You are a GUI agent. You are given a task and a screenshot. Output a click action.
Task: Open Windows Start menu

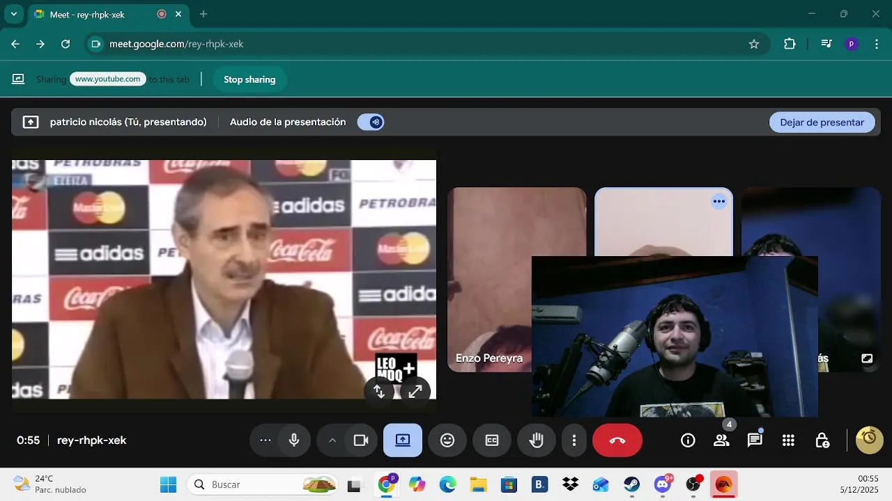coord(168,484)
